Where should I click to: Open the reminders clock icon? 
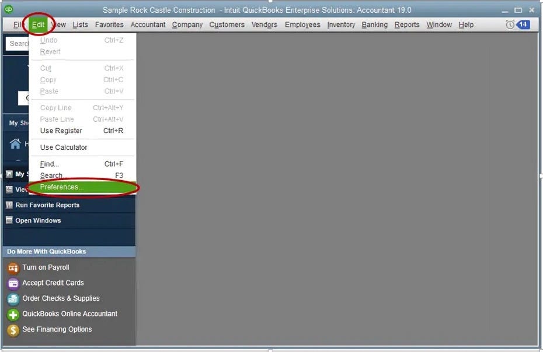pyautogui.click(x=510, y=24)
